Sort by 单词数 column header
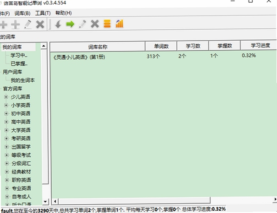Image resolution: width=277 pixels, height=213 pixels. [161, 46]
